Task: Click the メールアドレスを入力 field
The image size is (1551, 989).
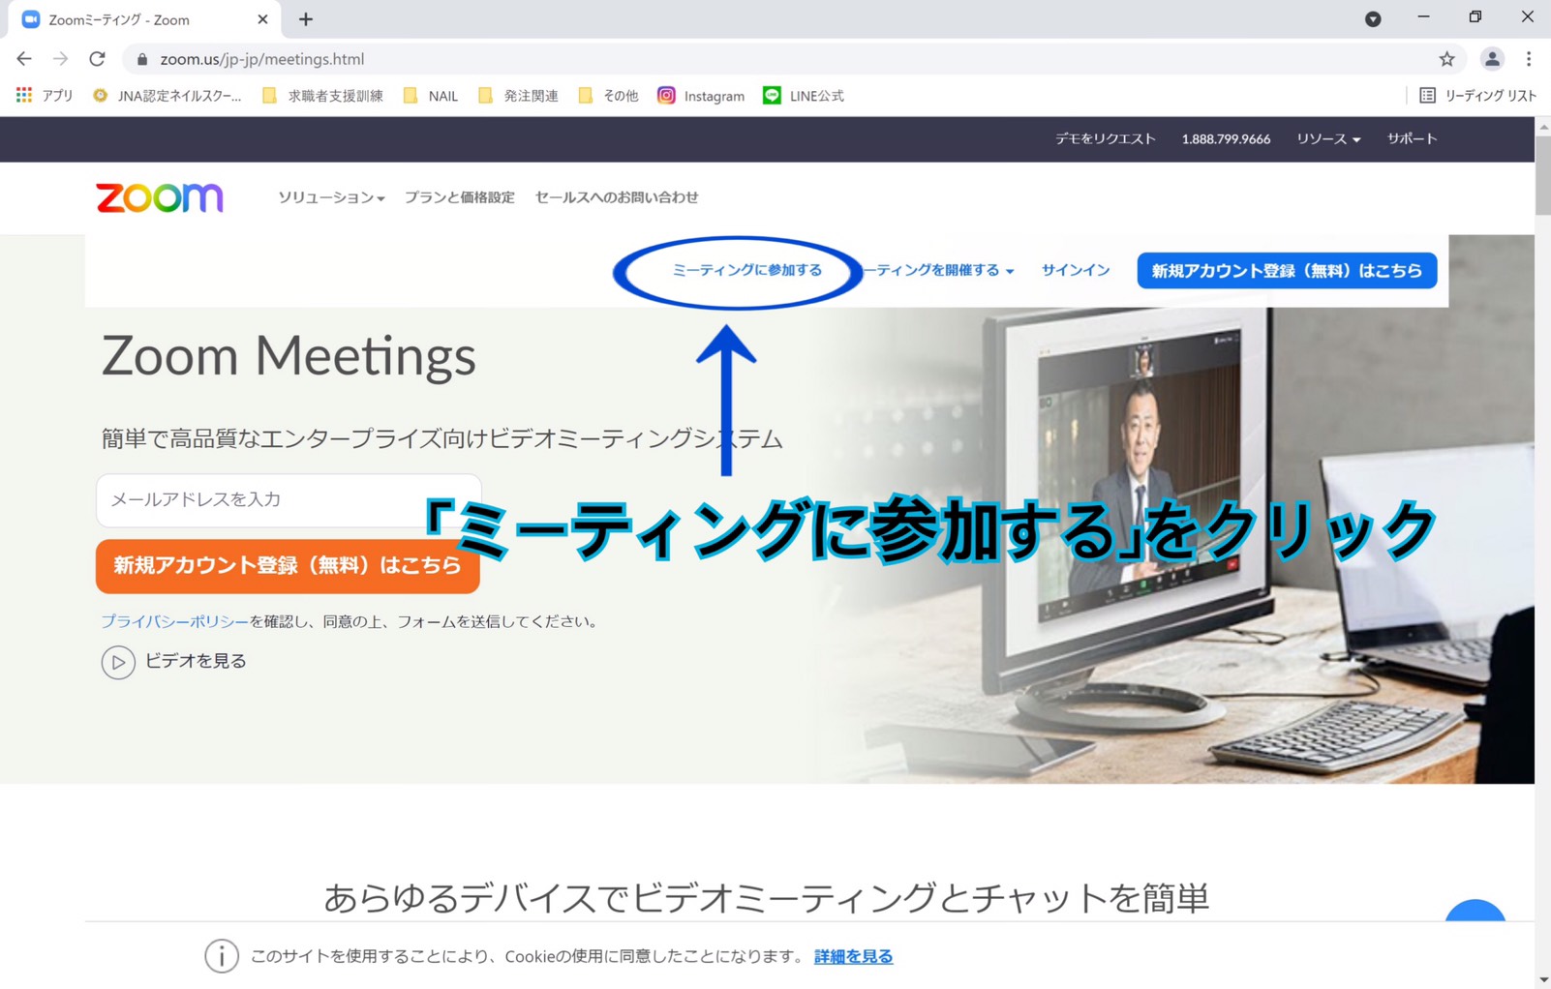Action: pyautogui.click(x=289, y=500)
